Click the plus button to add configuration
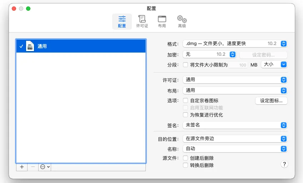Screen dimensions: 303x183 [x=22, y=167]
